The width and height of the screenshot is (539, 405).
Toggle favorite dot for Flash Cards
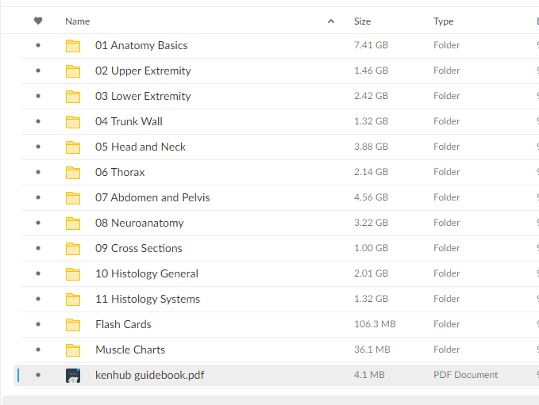[38, 325]
